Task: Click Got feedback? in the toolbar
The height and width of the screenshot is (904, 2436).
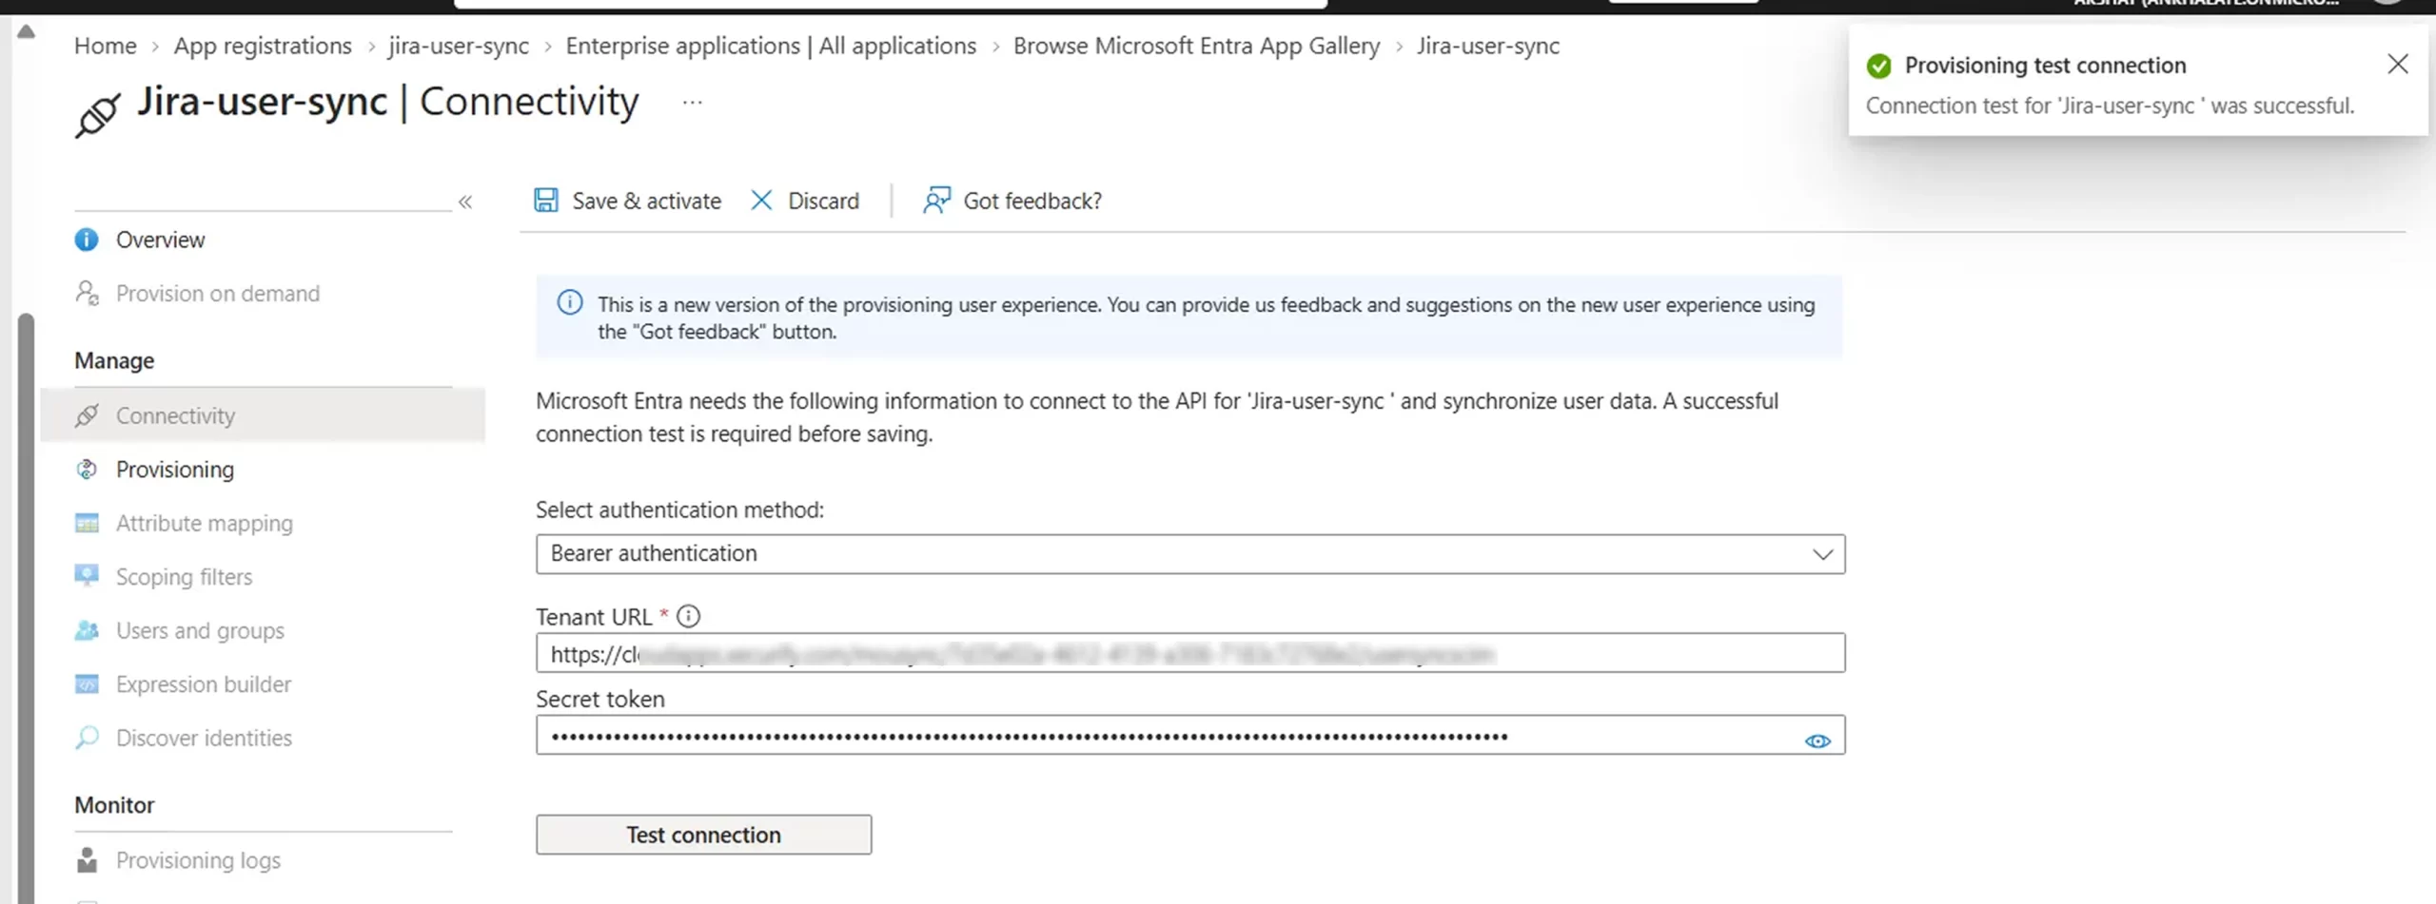Action: (1012, 201)
